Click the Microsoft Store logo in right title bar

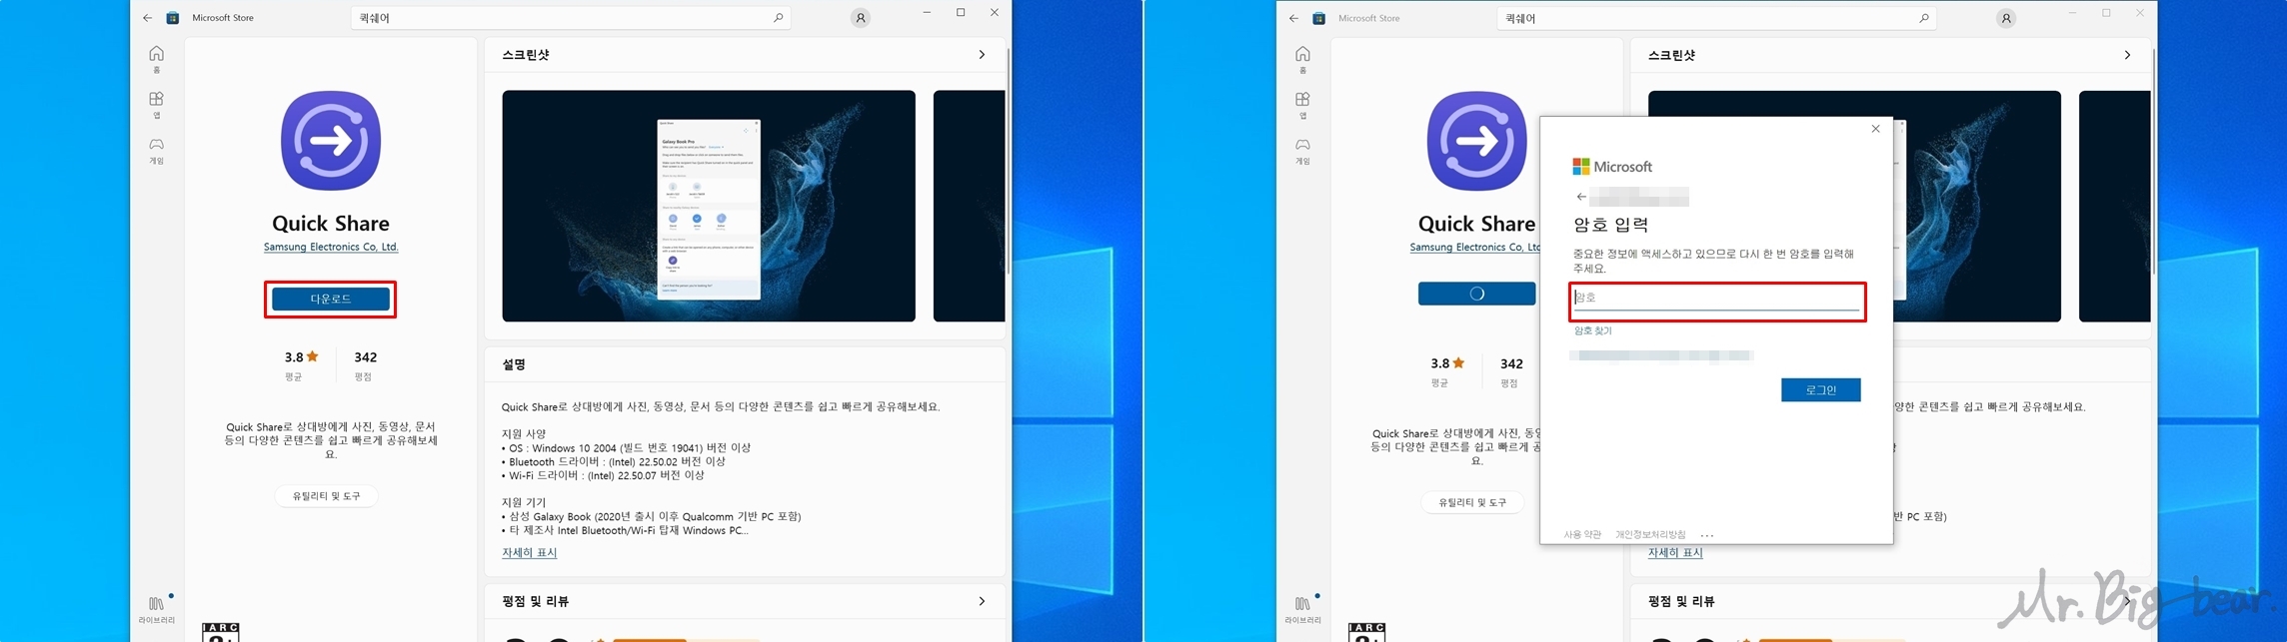tap(1319, 18)
